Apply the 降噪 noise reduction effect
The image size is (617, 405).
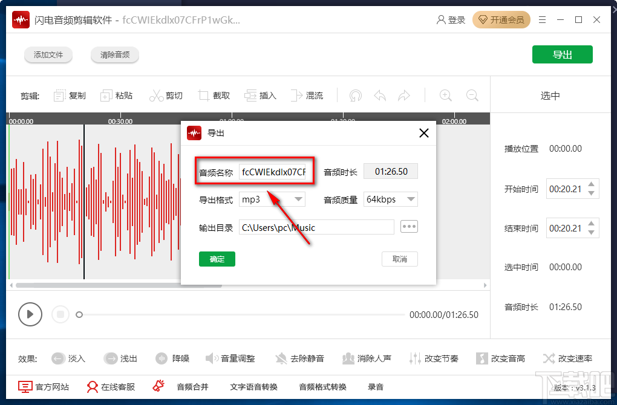coord(172,358)
